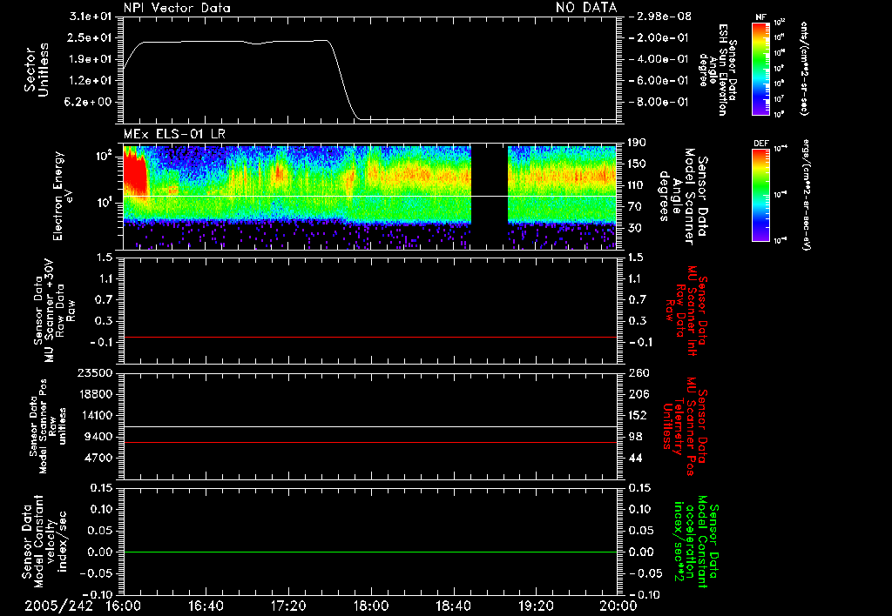Click the green "Model Constant acceleration" label
This screenshot has height=616, width=892.
696,541
